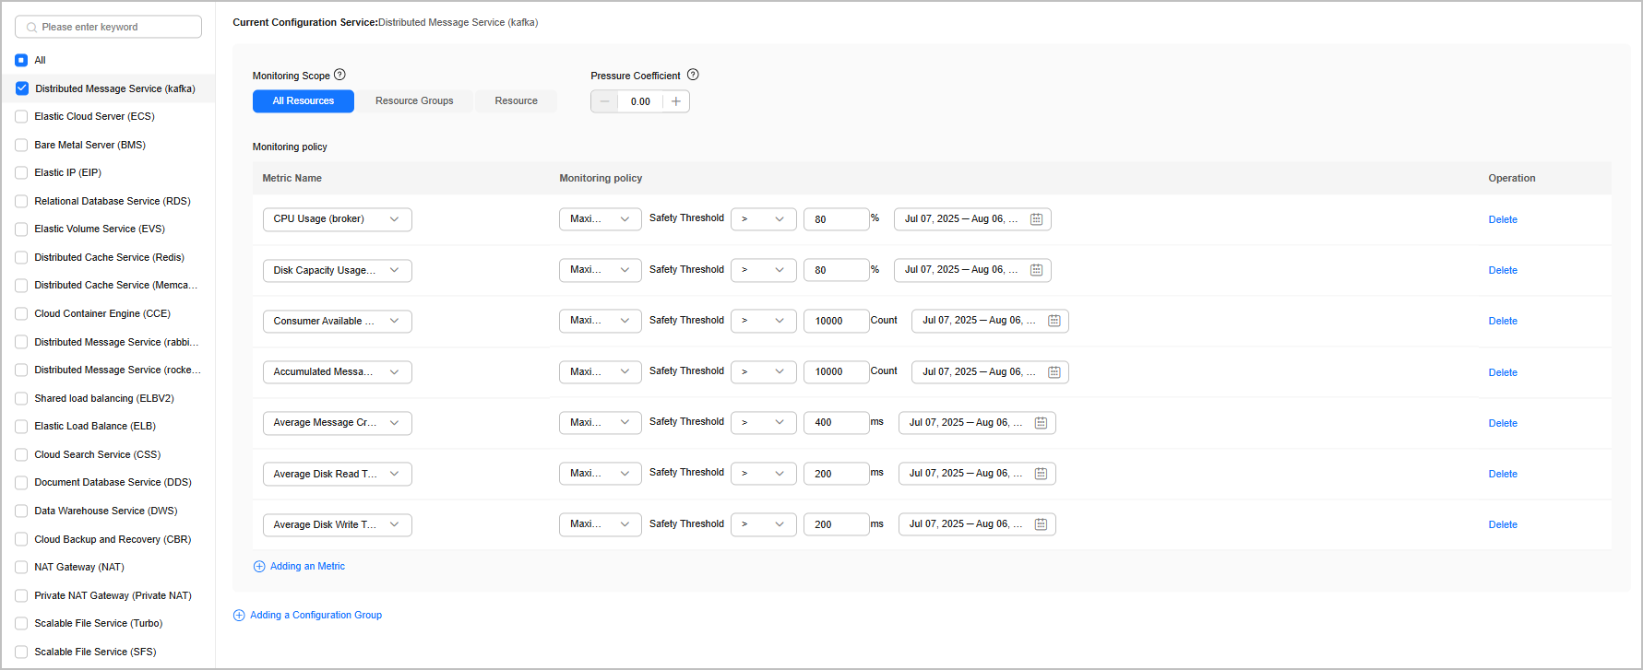The height and width of the screenshot is (670, 1643).
Task: Decrease pressure coefficient with minus button
Action: [604, 101]
